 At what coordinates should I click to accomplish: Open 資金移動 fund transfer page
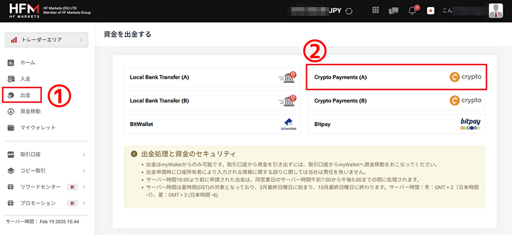pos(30,111)
